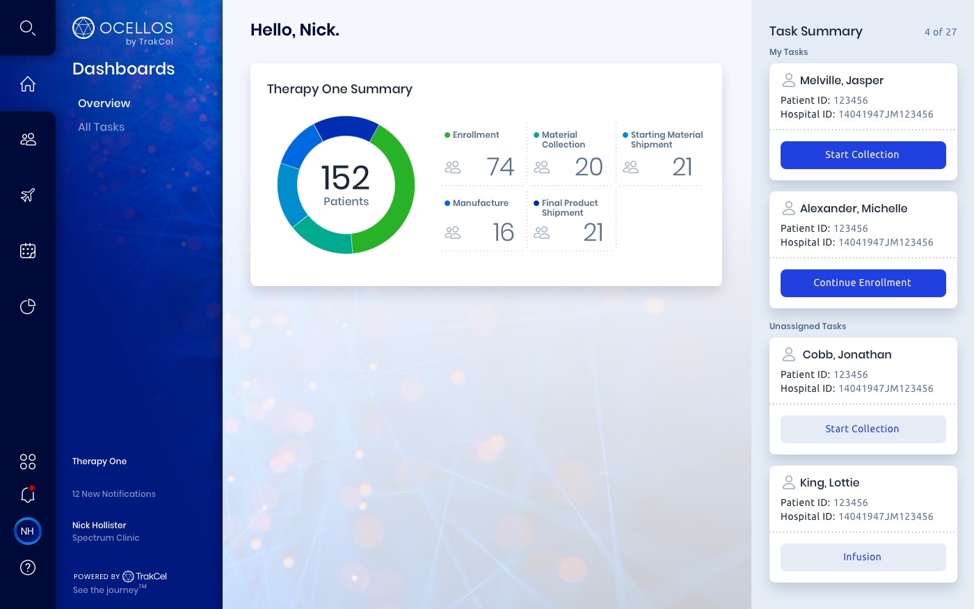Click the NH user avatar
This screenshot has height=609, width=974.
tap(28, 531)
